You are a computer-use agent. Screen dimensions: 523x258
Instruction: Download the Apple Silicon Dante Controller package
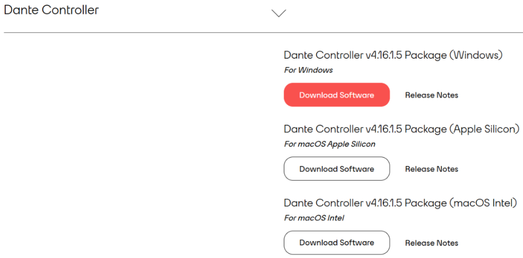pos(337,169)
